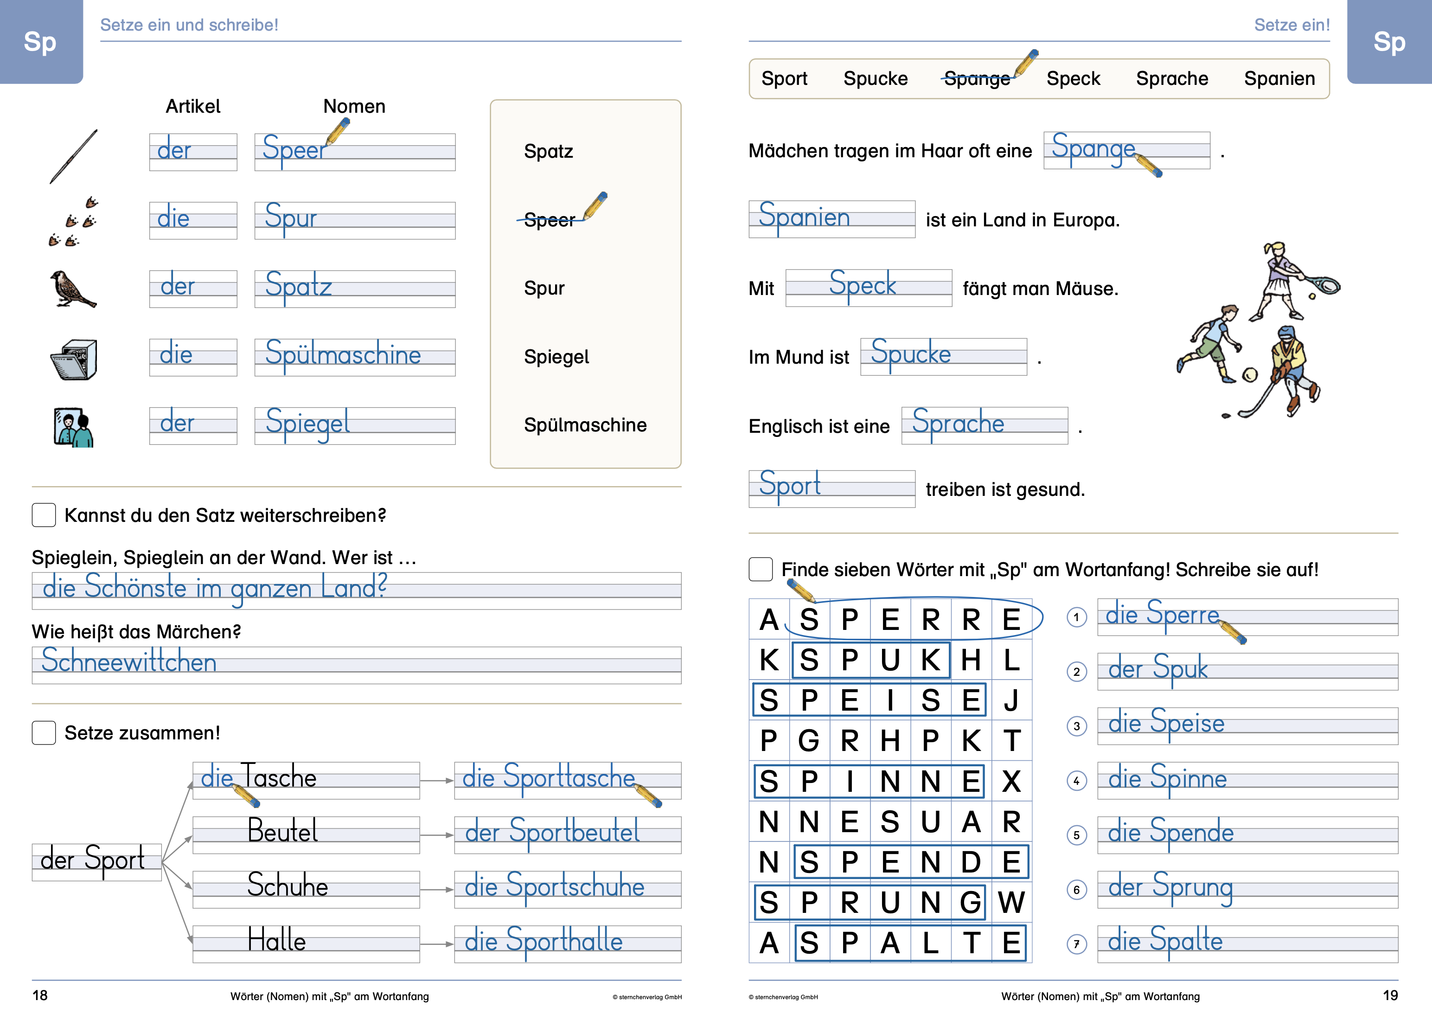Click the dishwasher picture
Viewport: 1432px width, 1014px height.
click(x=74, y=359)
